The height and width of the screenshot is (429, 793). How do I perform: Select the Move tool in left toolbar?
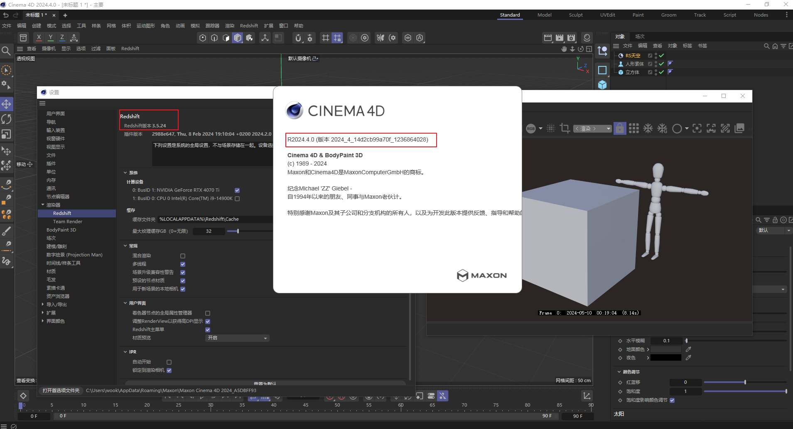pyautogui.click(x=7, y=104)
